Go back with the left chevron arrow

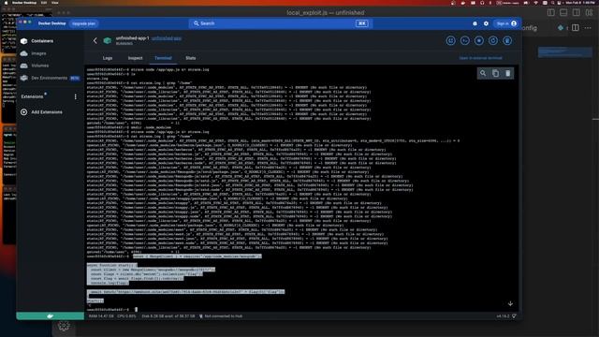point(95,40)
